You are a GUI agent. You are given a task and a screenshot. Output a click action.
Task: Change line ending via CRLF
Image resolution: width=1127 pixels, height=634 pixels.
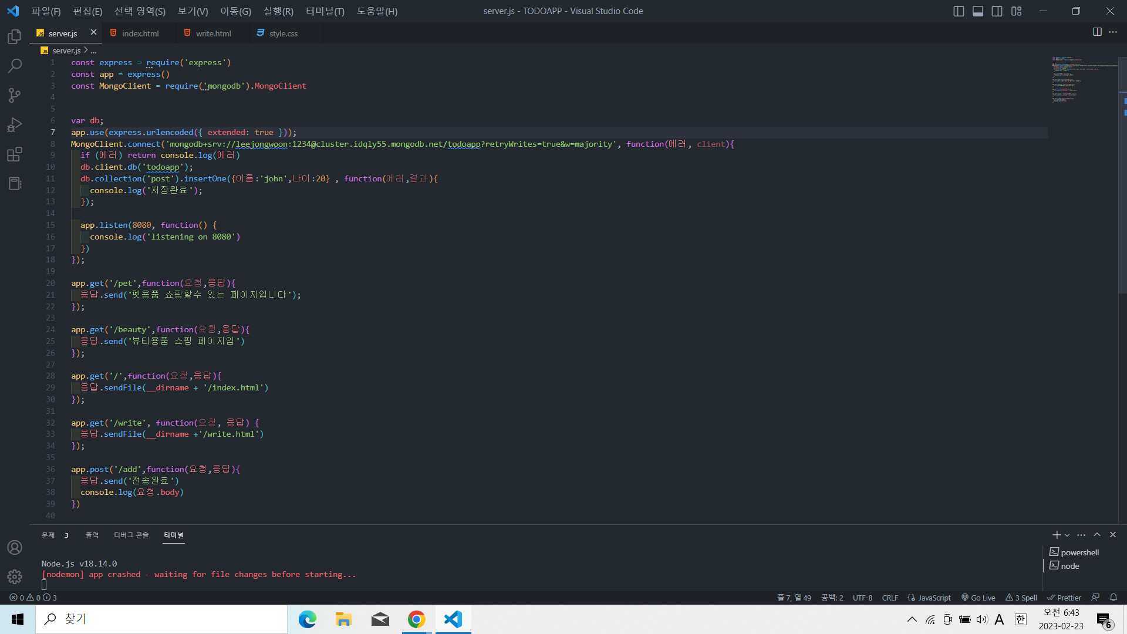890,598
